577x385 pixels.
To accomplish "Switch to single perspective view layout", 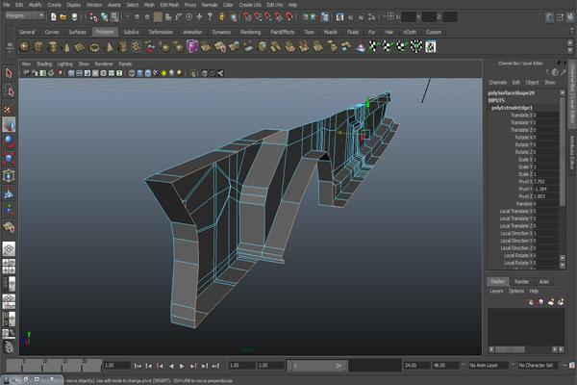I will [x=9, y=248].
